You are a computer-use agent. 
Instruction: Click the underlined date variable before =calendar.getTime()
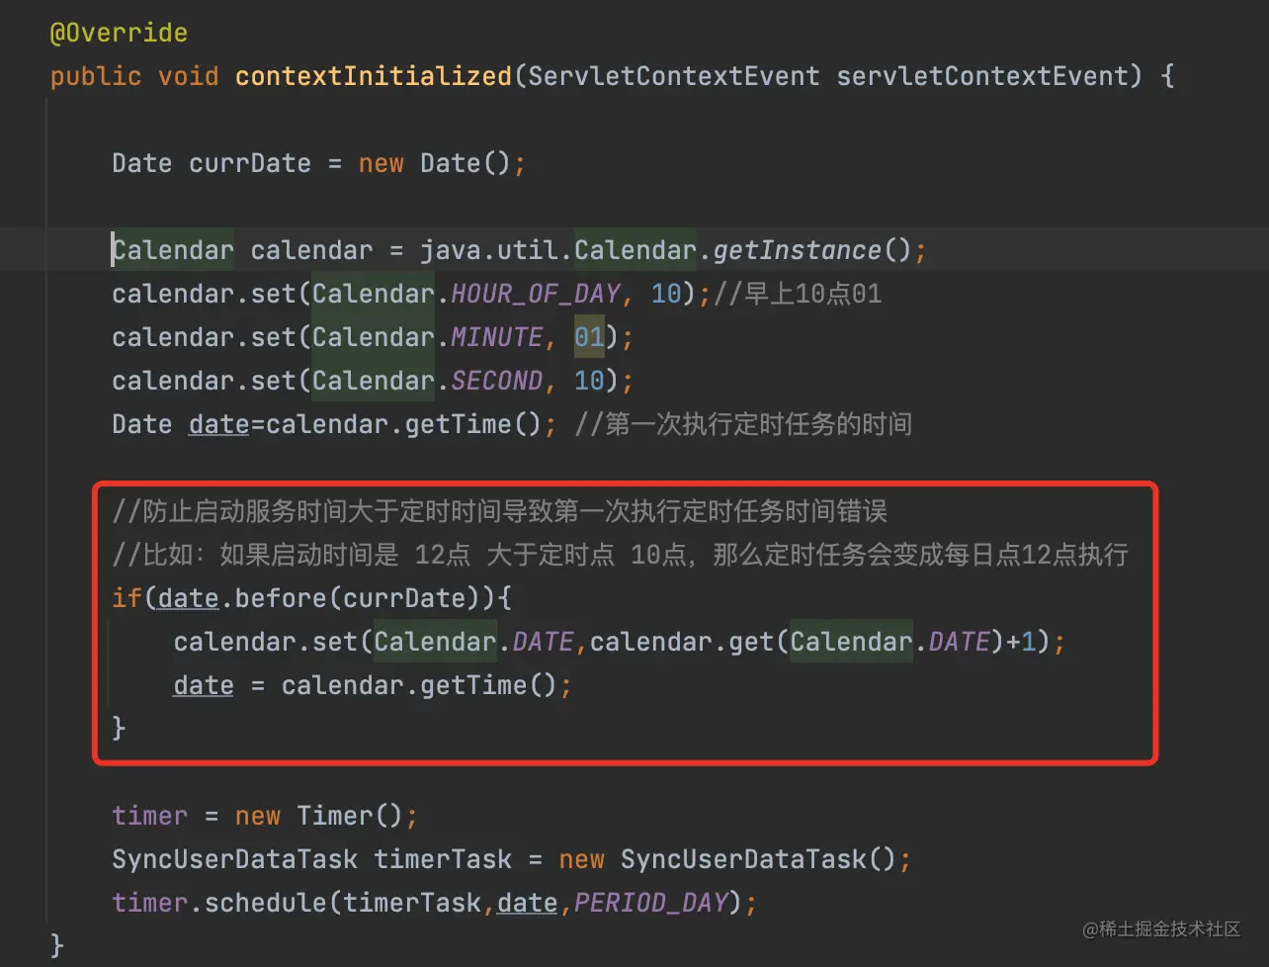[x=218, y=424]
